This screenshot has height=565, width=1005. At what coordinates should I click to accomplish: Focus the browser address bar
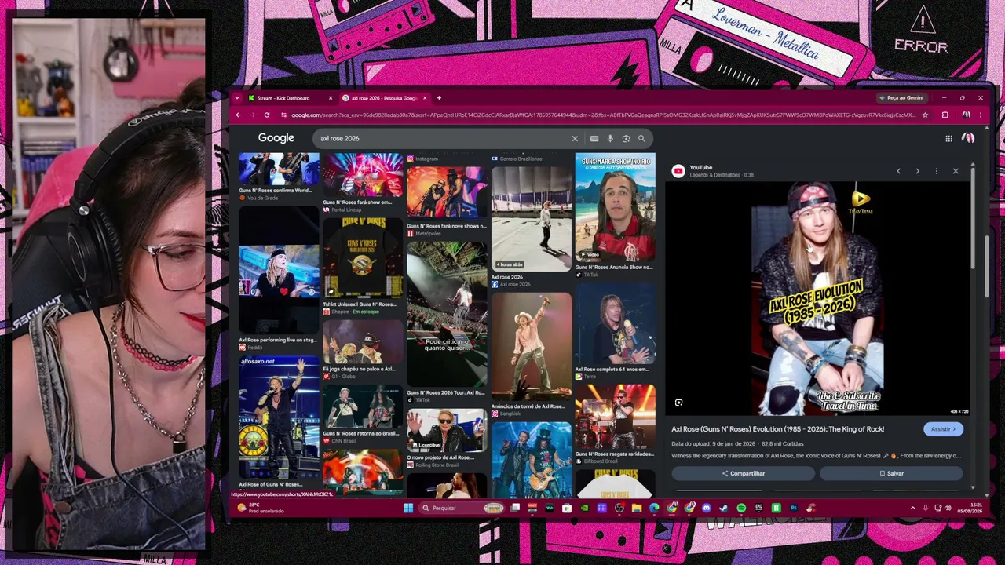(603, 115)
